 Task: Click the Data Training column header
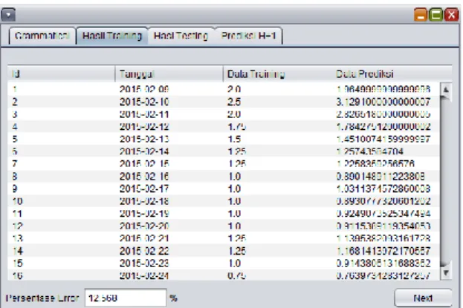coord(277,73)
